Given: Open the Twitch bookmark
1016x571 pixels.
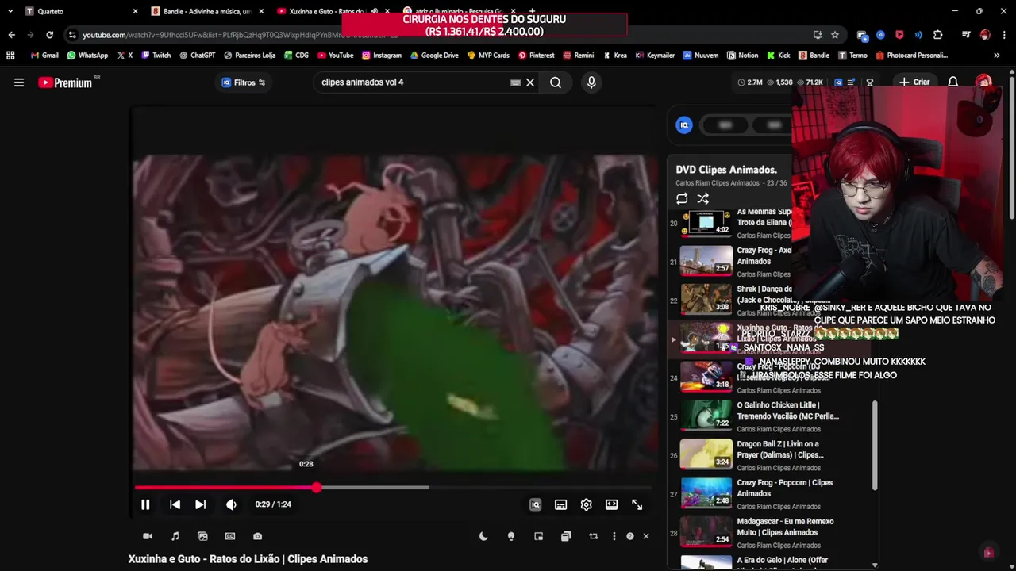Looking at the screenshot, I should 156,56.
